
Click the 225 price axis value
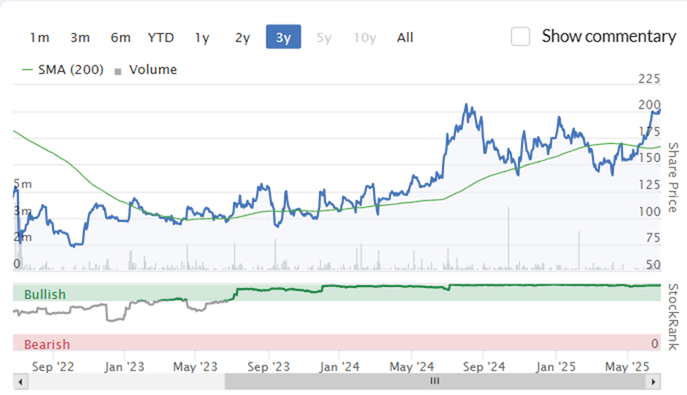pyautogui.click(x=649, y=79)
